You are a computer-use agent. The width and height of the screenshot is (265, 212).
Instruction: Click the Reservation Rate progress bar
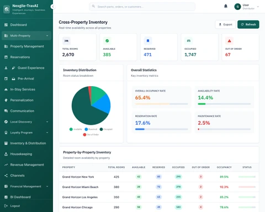(161, 129)
